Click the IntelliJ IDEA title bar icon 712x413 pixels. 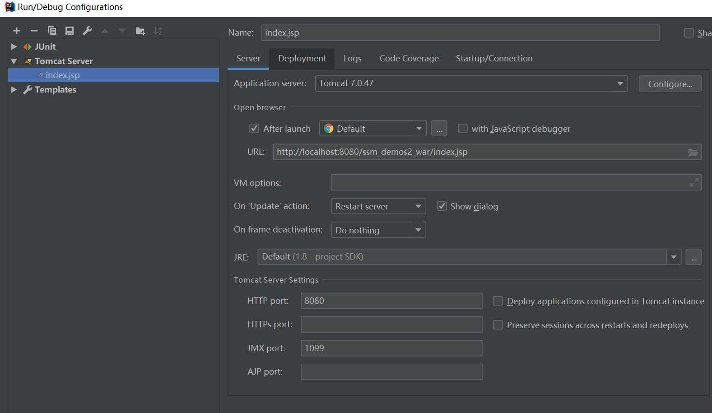[x=9, y=7]
